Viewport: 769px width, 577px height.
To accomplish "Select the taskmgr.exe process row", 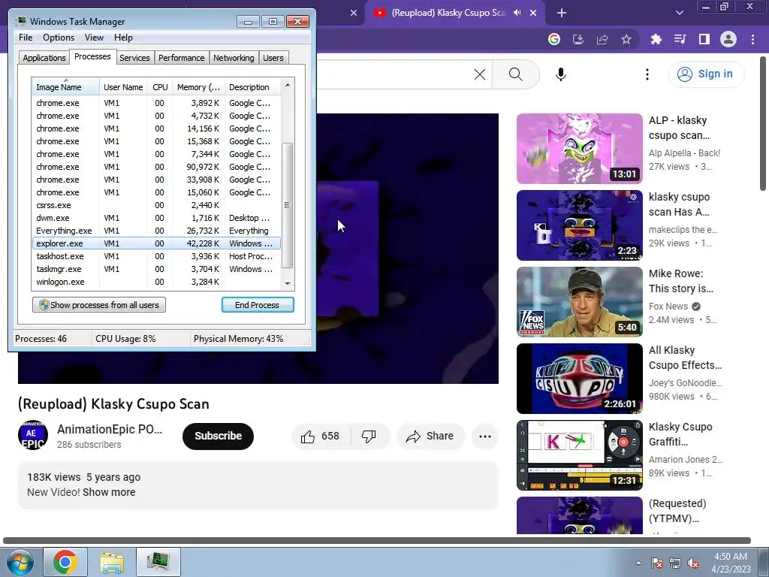I will (x=156, y=269).
